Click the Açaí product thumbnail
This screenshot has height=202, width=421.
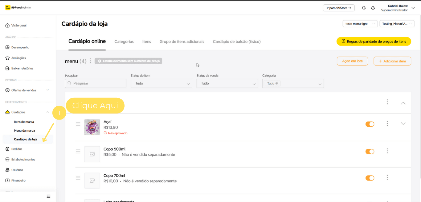92,127
